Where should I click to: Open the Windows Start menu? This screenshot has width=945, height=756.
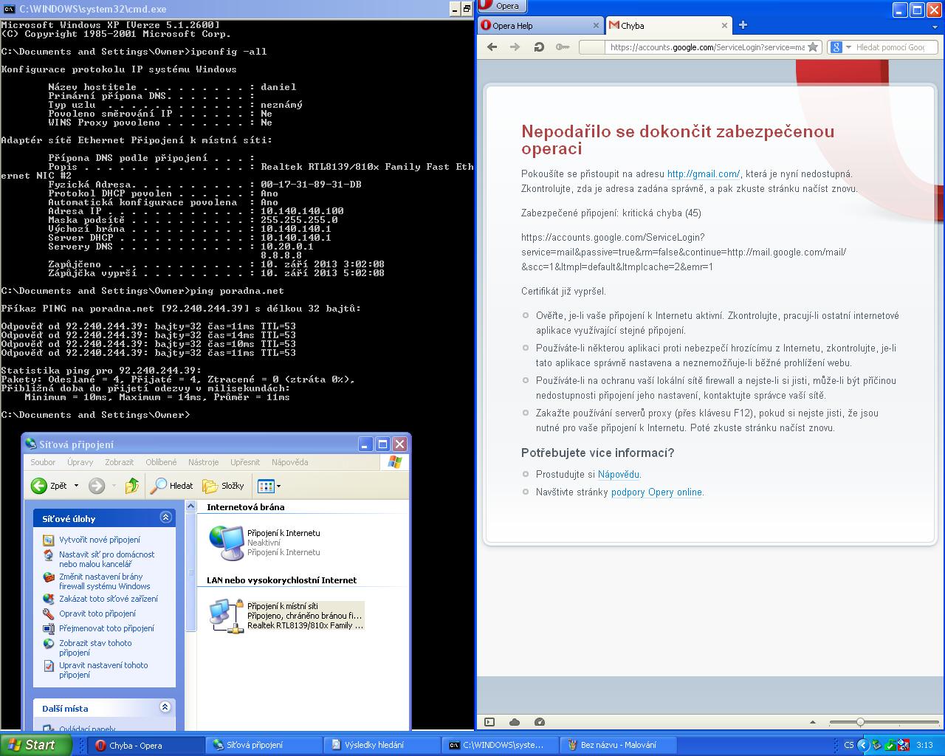pyautogui.click(x=35, y=745)
